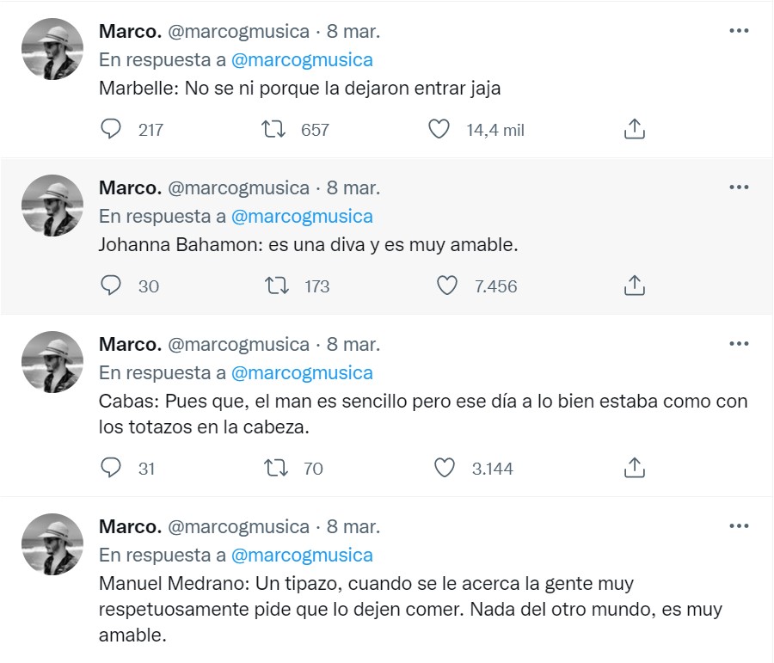The width and height of the screenshot is (774, 663).
Task: Share the Johanna Bahamon tweet
Action: click(633, 286)
